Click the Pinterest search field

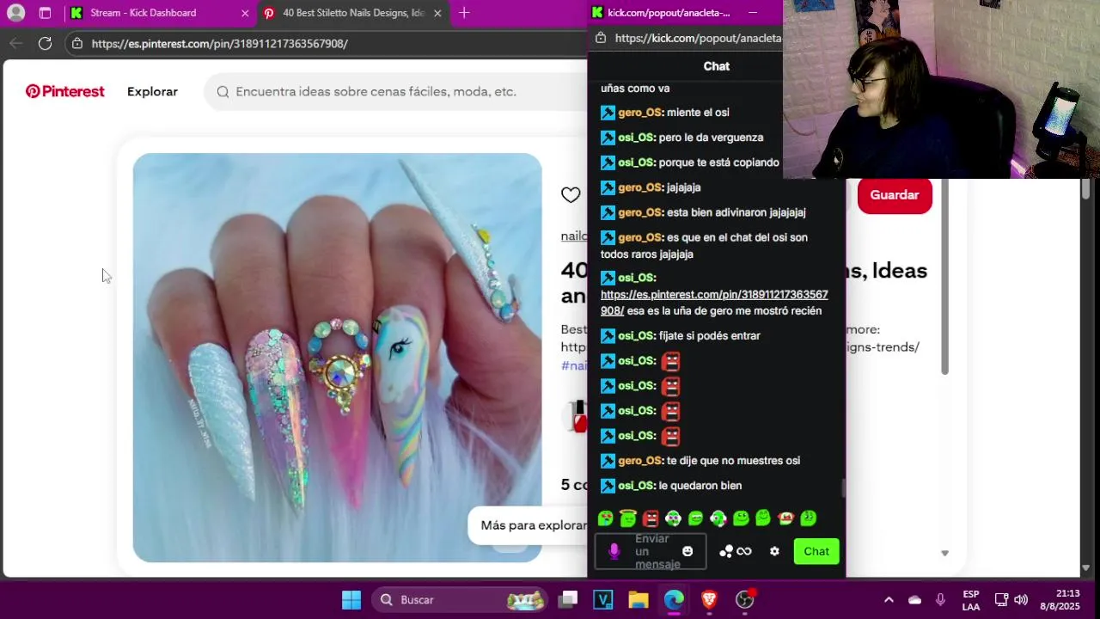(395, 91)
